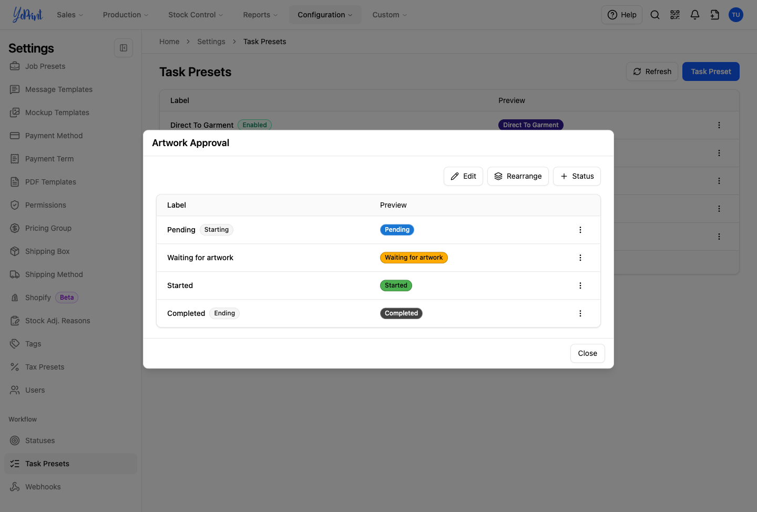Open Direct To Garment row options menu
Viewport: 757px width, 512px height.
[719, 125]
